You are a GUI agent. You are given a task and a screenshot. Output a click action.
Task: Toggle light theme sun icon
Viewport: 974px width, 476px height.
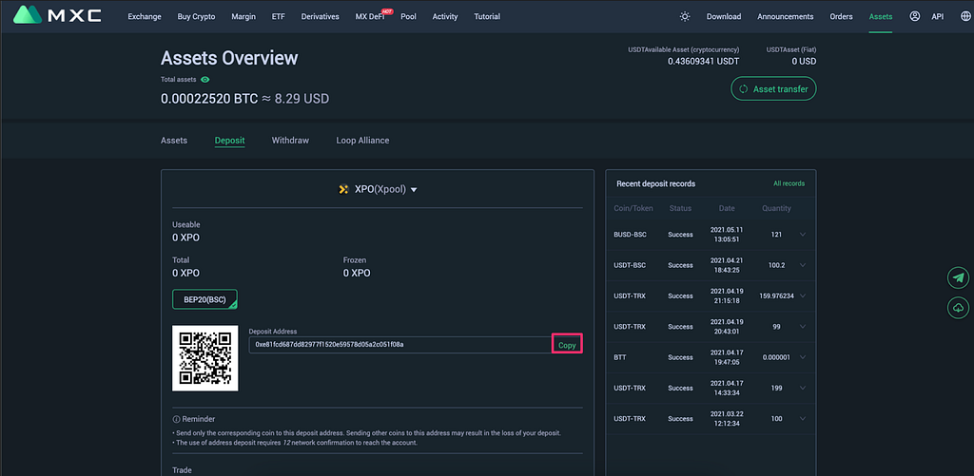pos(685,17)
